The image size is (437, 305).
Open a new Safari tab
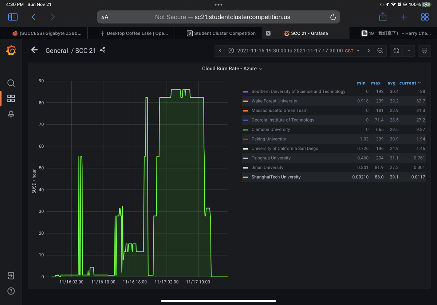(404, 17)
